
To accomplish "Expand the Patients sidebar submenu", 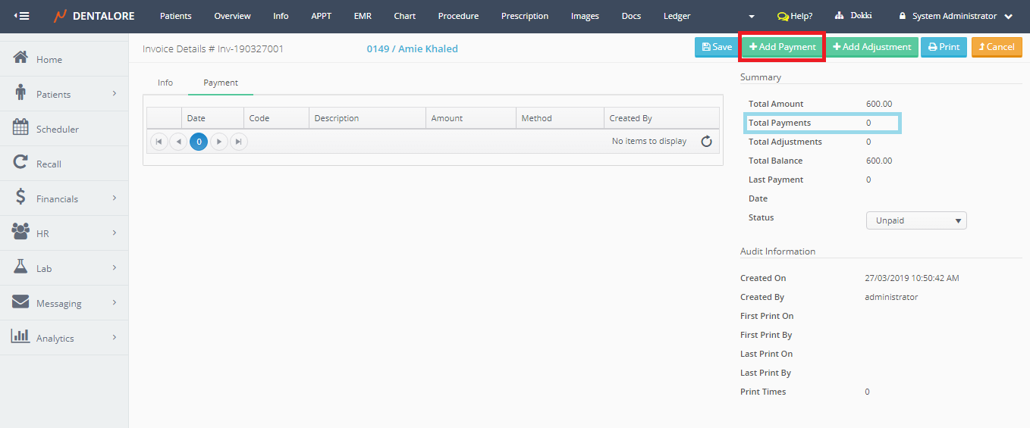I will (x=115, y=94).
